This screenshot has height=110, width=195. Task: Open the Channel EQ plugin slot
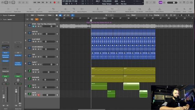pyautogui.click(x=5, y=55)
